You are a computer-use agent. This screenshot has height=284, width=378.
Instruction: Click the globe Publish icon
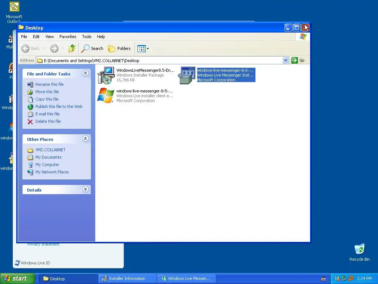tap(30, 107)
